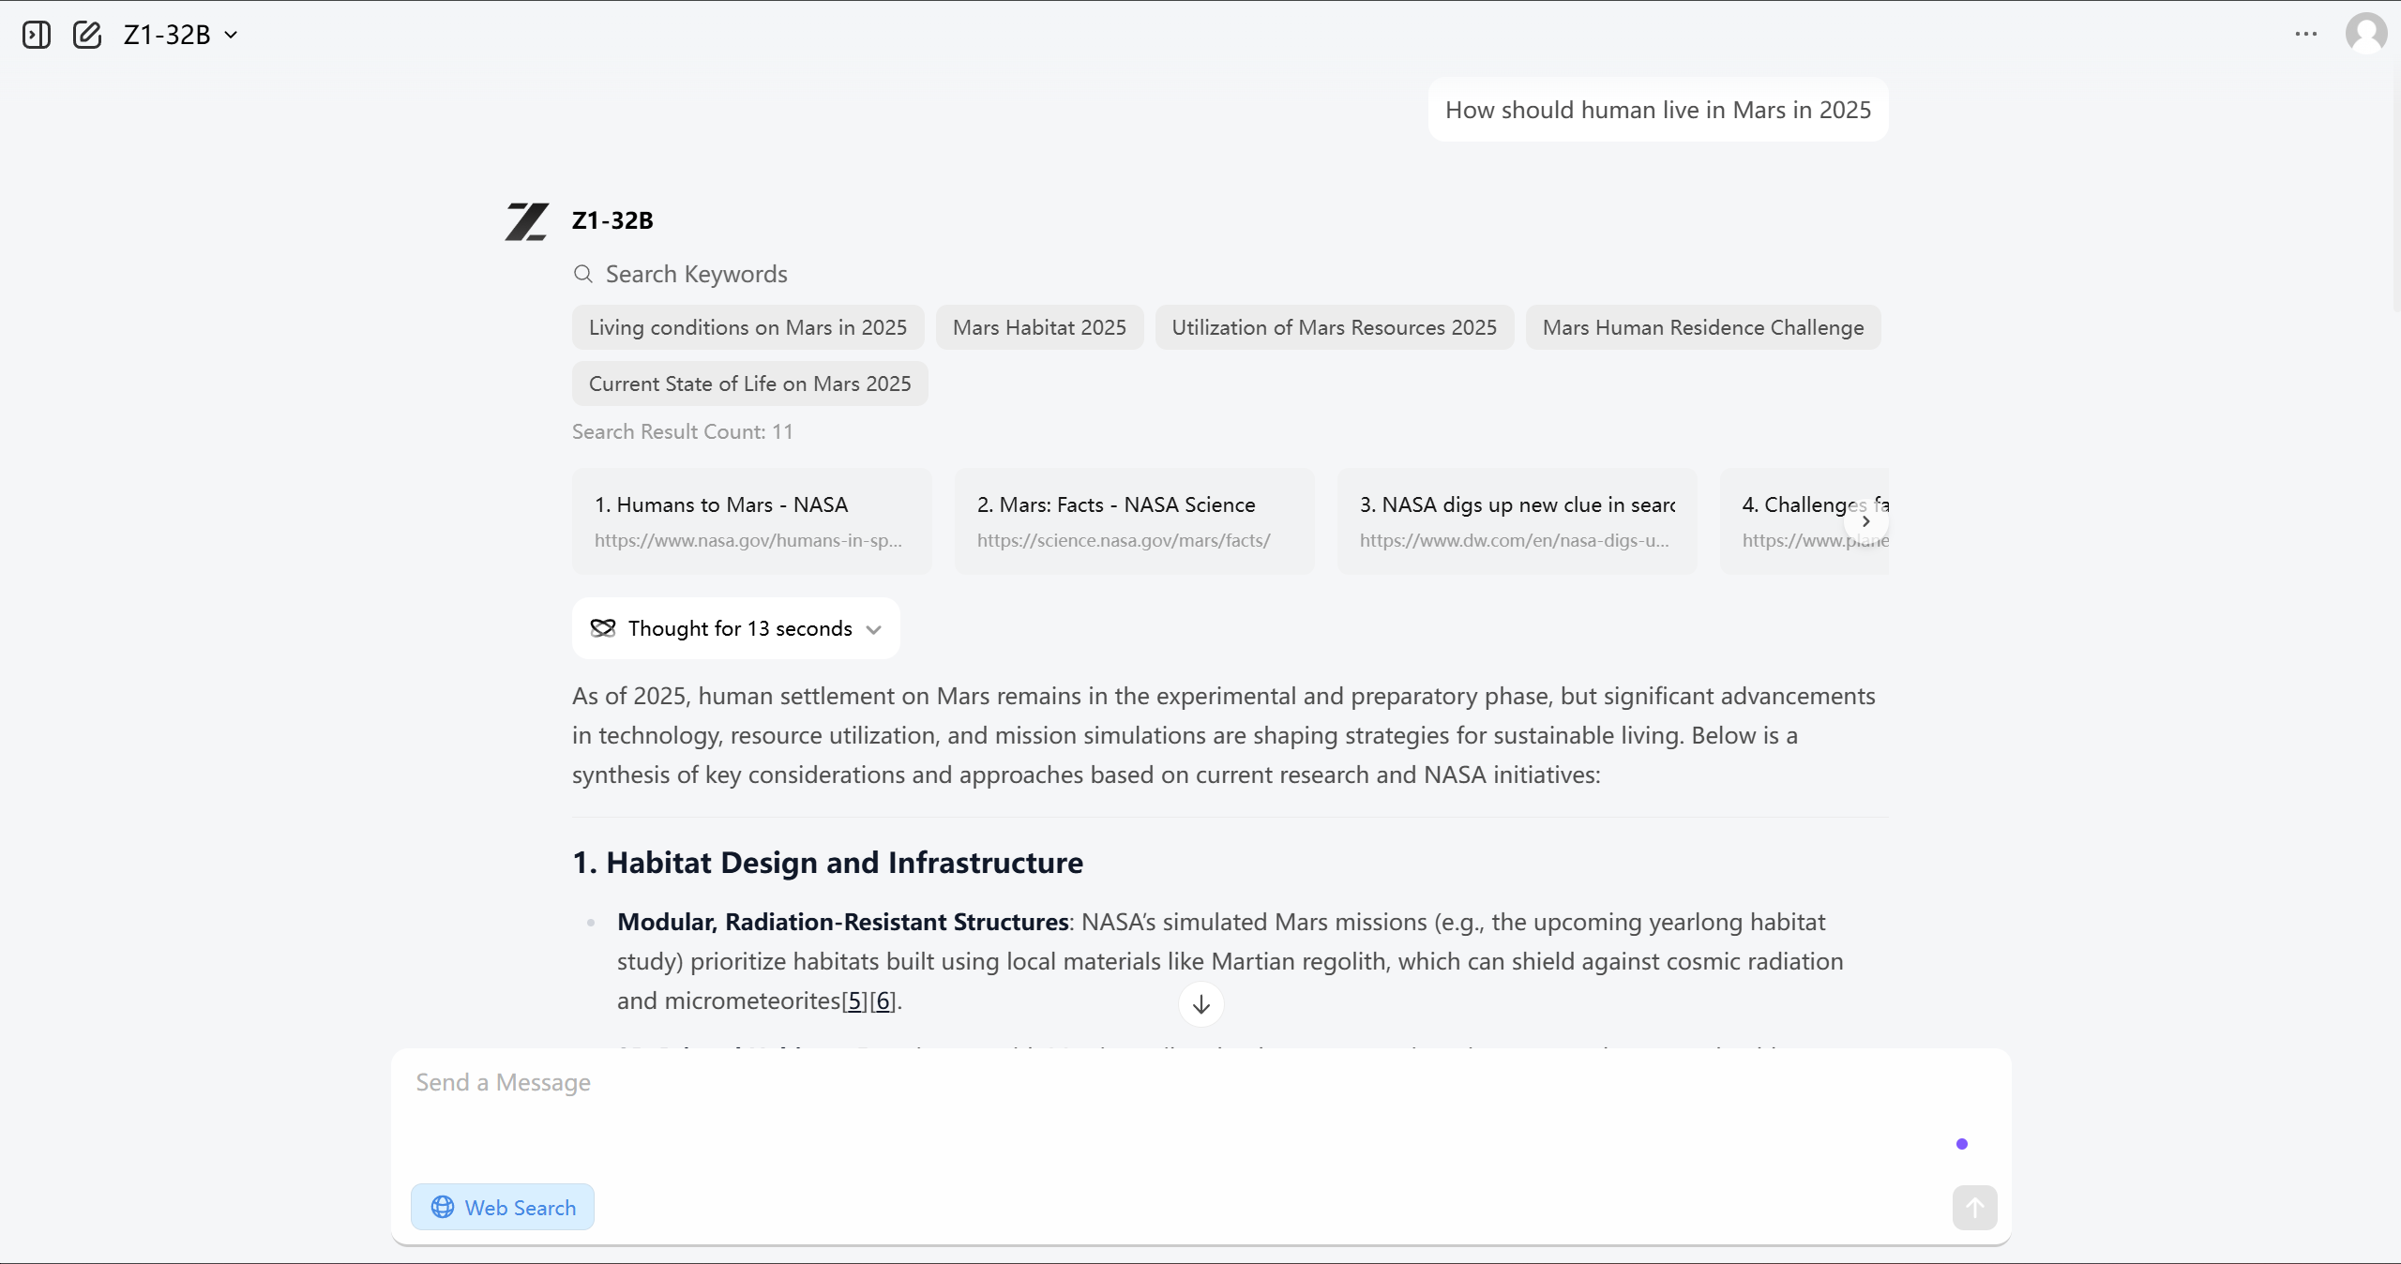Open the Z1-32B model selector dropdown
Image resolution: width=2401 pixels, height=1264 pixels.
click(x=180, y=35)
